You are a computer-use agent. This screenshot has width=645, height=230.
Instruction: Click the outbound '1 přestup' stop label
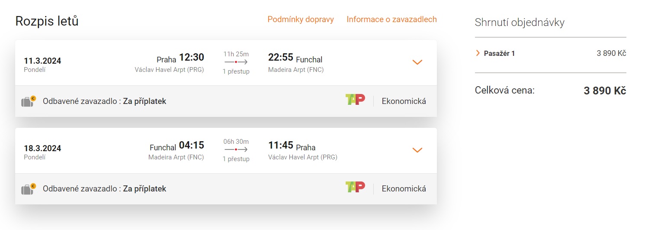[x=236, y=71]
